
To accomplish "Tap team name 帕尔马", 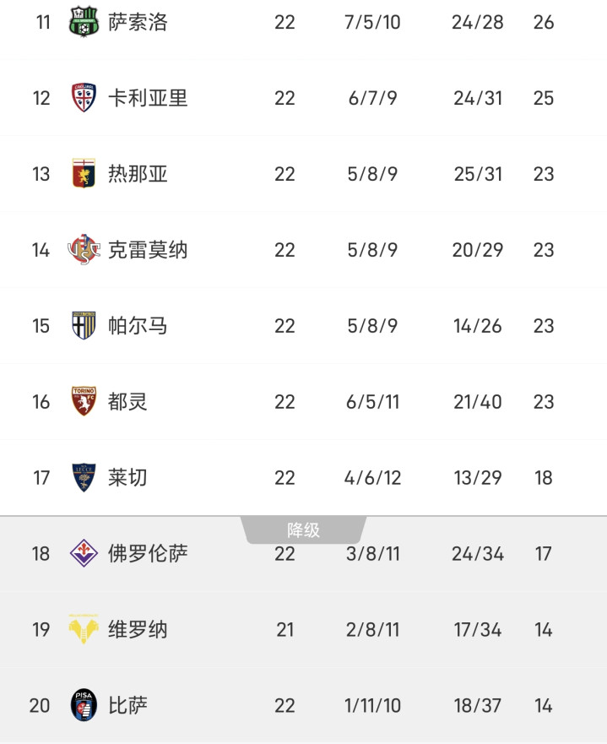I will [x=138, y=326].
